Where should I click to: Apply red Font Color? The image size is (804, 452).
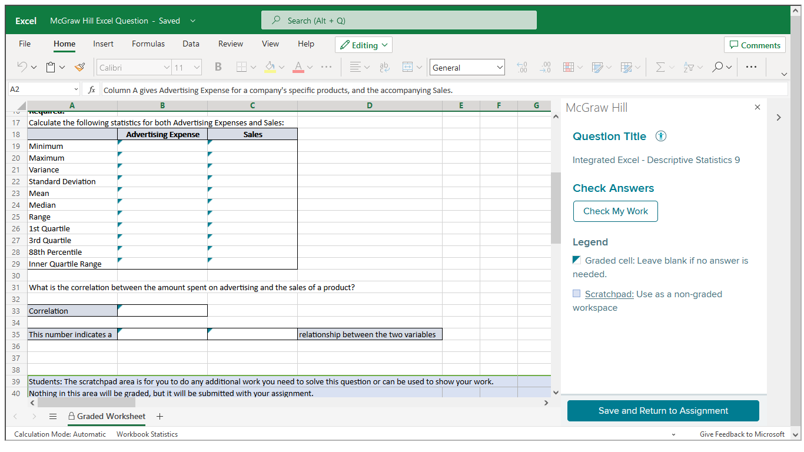point(298,67)
